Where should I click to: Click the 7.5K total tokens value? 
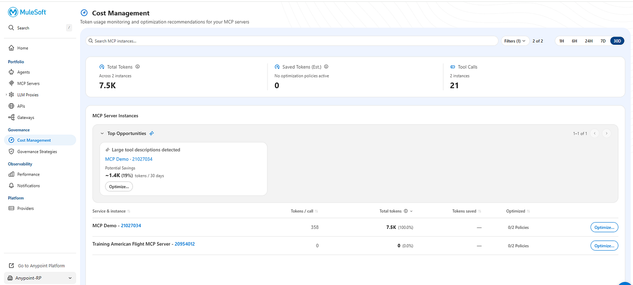point(108,85)
